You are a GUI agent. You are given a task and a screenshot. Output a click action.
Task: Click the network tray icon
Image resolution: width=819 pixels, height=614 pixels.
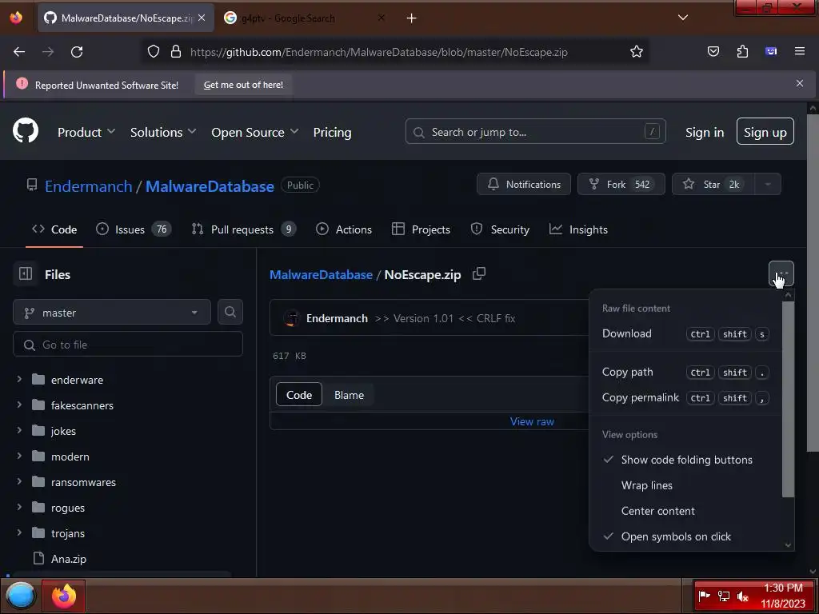[723, 596]
